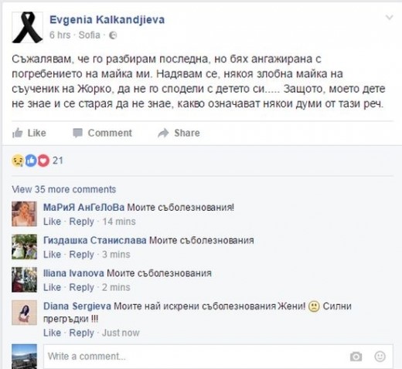The image size is (402, 369).
Task: Click the Sofia location link
Action: click(89, 35)
